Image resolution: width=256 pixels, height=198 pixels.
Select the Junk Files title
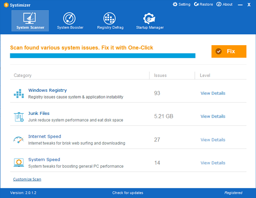(39, 113)
